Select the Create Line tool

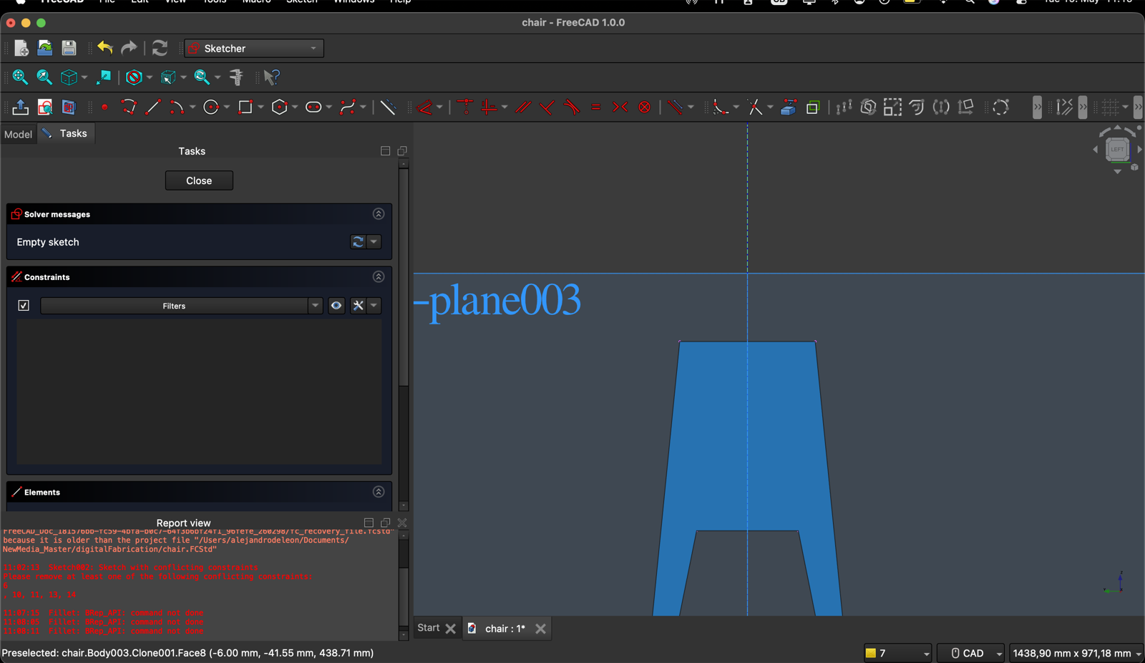(x=152, y=107)
